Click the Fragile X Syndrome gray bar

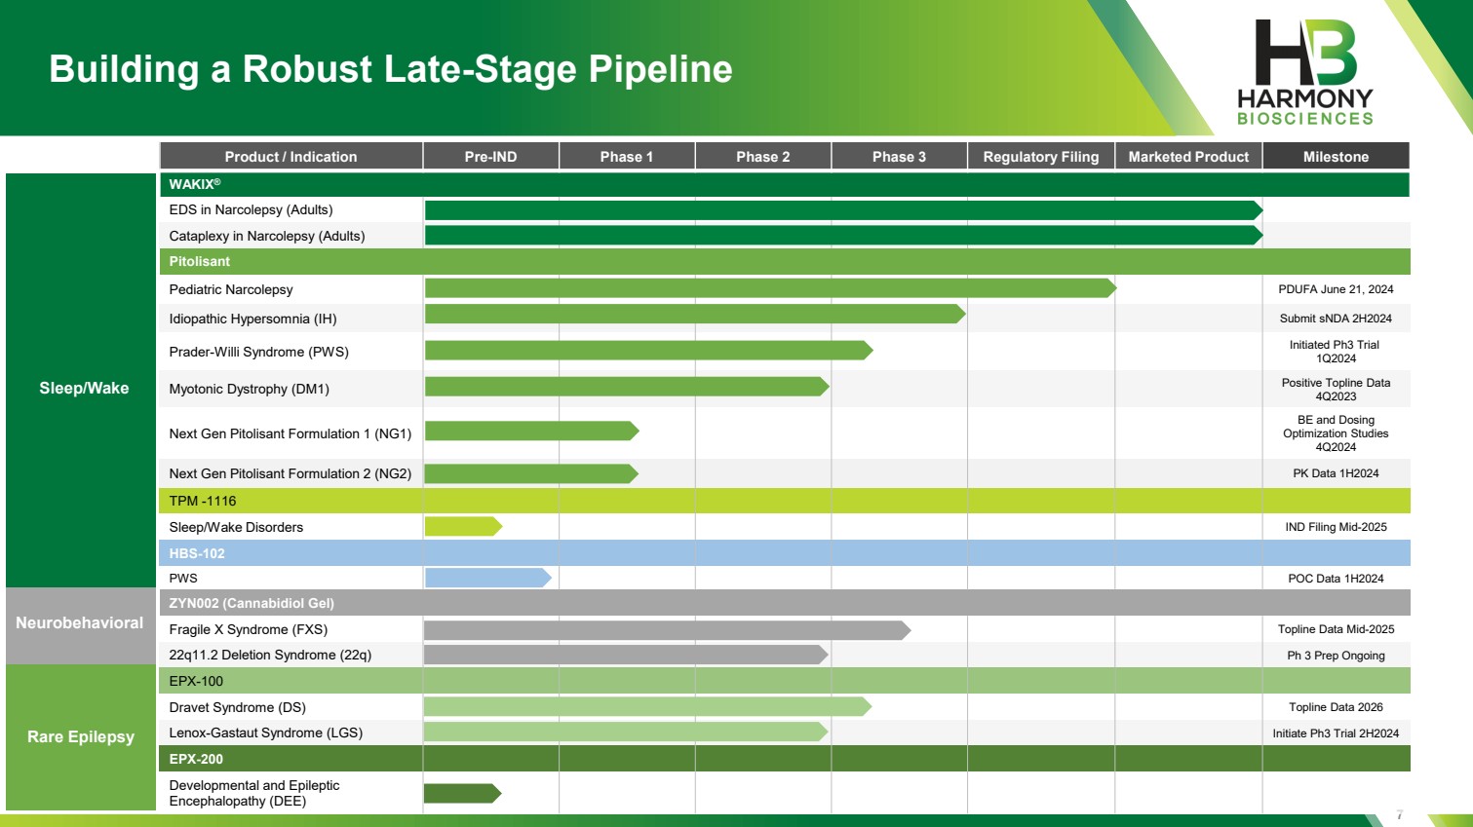668,630
